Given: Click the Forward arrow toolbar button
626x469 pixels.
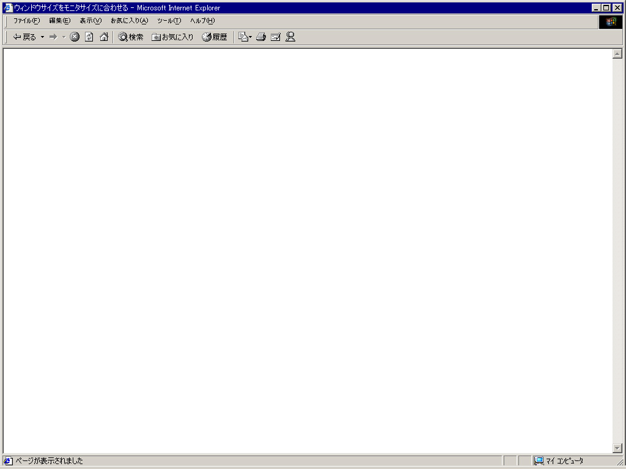Looking at the screenshot, I should tap(53, 37).
